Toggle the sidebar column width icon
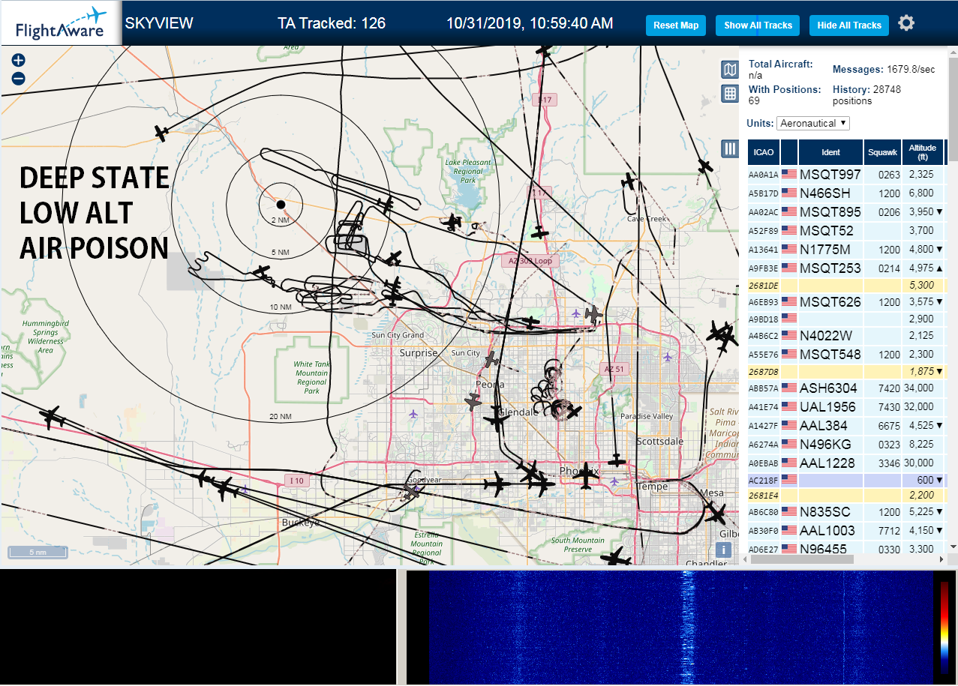The height and width of the screenshot is (686, 958). [730, 148]
